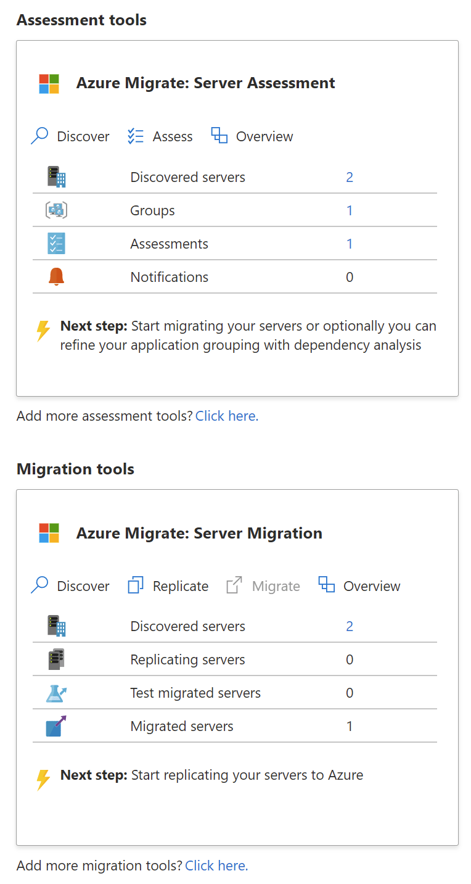
Task: Click the Assess checklist icon
Action: (136, 136)
